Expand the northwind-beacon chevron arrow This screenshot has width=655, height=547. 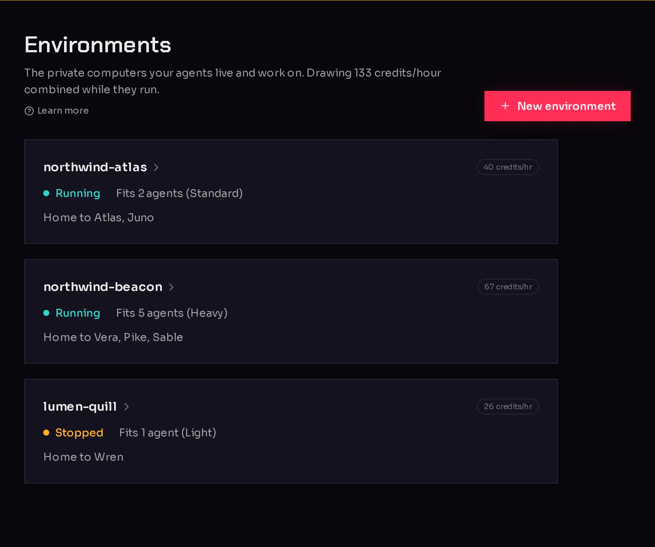click(x=171, y=287)
